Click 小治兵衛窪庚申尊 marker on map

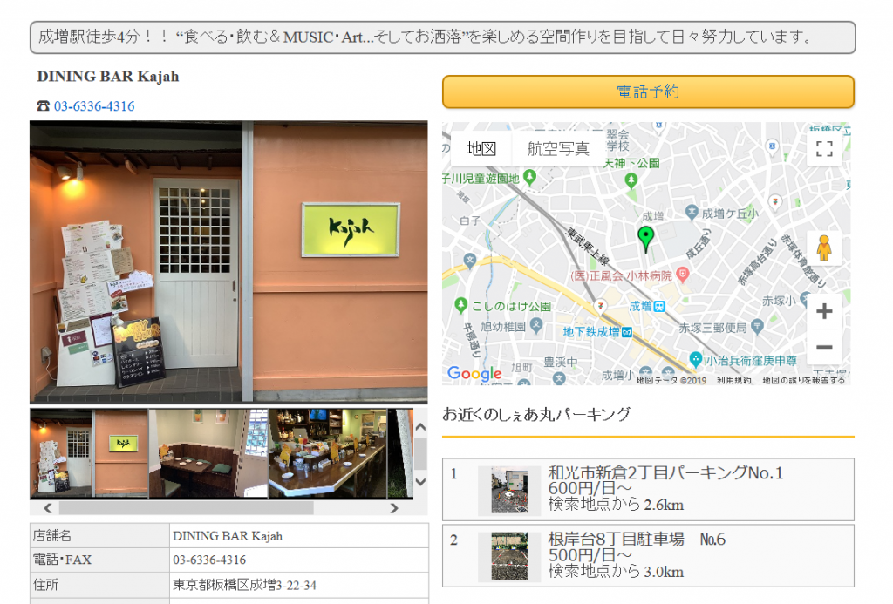pyautogui.click(x=695, y=359)
